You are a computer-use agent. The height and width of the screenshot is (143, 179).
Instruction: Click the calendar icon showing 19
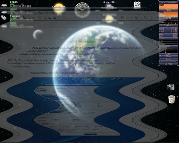(137, 4)
